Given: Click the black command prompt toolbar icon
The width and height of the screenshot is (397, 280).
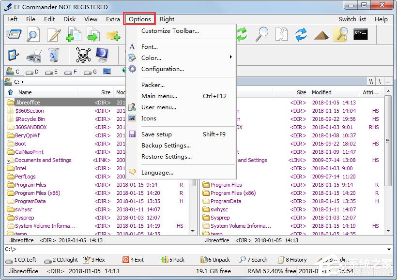Looking at the screenshot, I should (361, 34).
